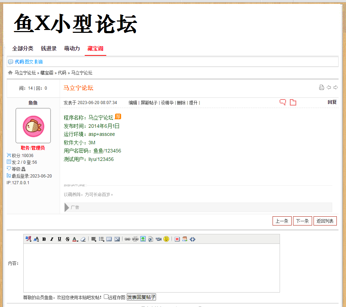Click the two-people users icon in editor
346x307 pixels.
pos(185,239)
